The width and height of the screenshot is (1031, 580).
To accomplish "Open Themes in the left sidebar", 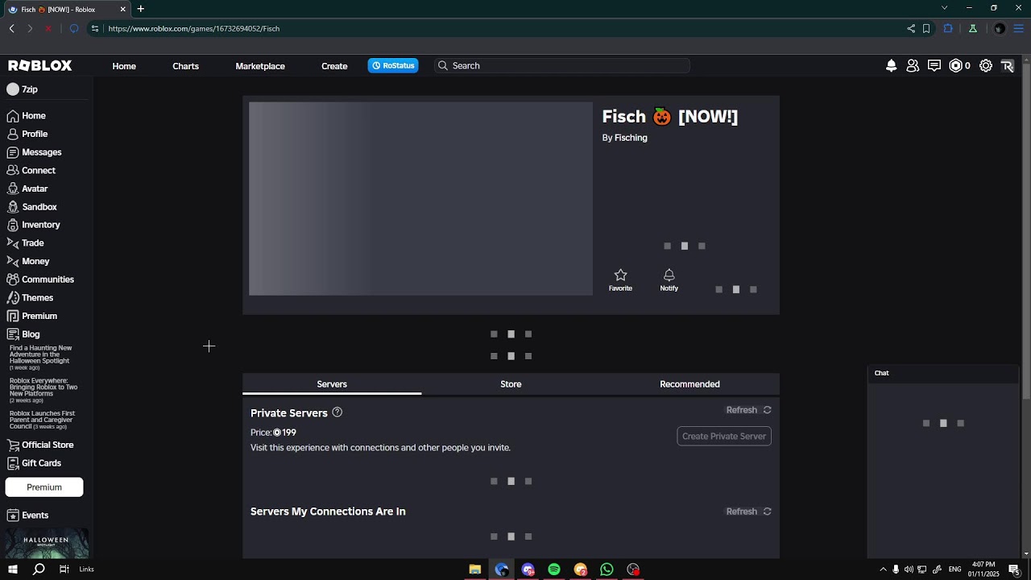I will [31, 298].
